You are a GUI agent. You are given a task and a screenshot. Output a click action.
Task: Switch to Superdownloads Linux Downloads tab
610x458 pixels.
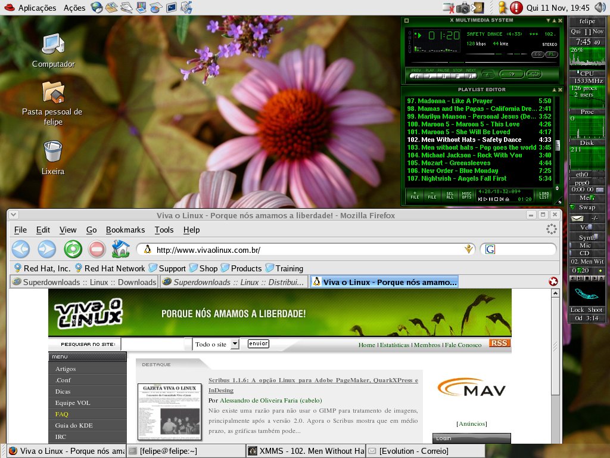pos(84,282)
